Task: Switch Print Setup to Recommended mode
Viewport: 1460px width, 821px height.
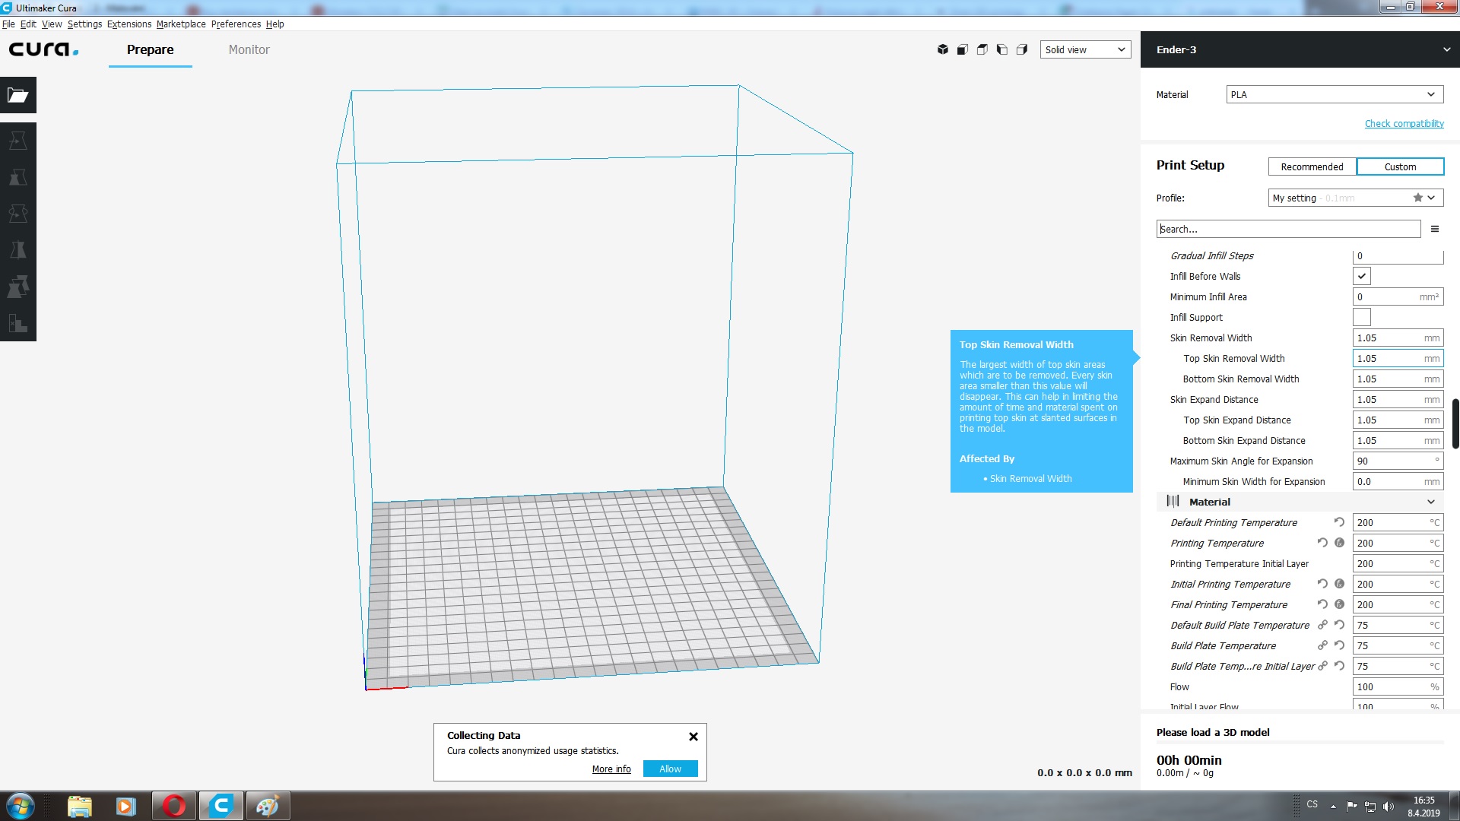Action: (1312, 166)
